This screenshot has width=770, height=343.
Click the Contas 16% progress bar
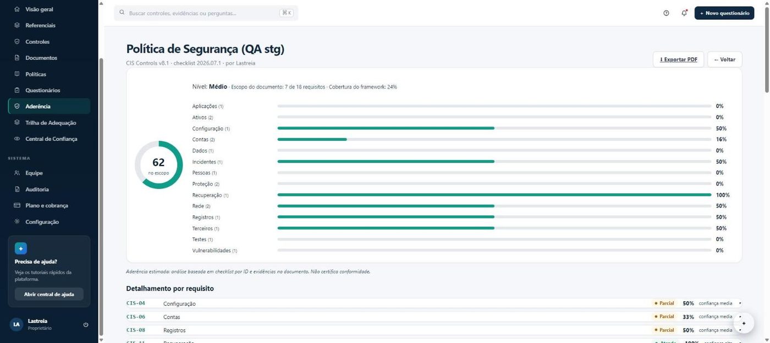click(x=494, y=139)
